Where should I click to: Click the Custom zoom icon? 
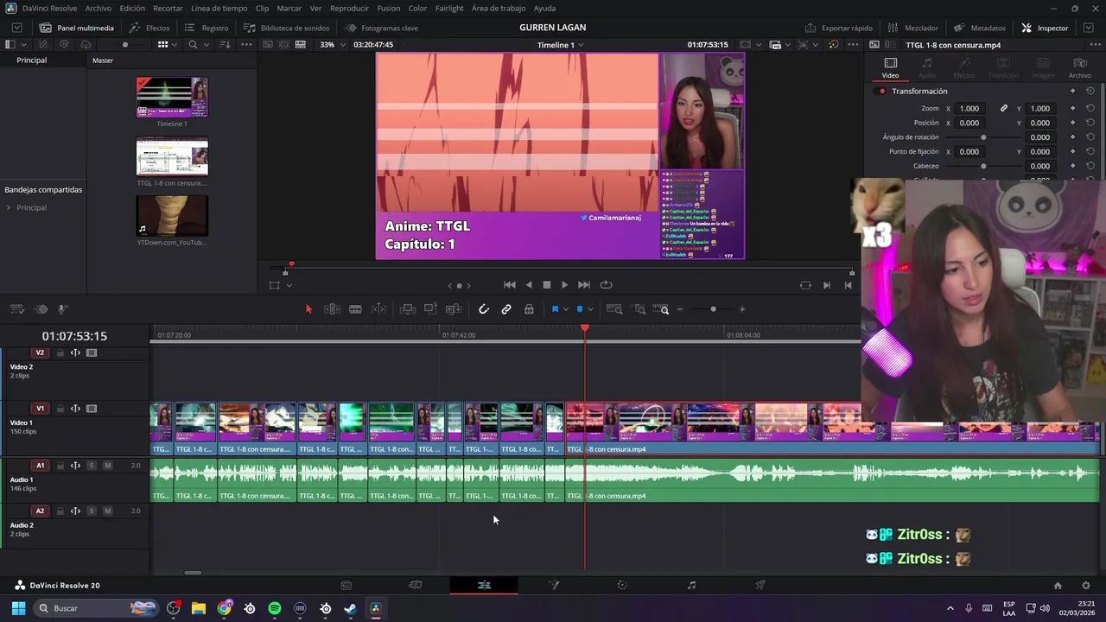(x=661, y=309)
